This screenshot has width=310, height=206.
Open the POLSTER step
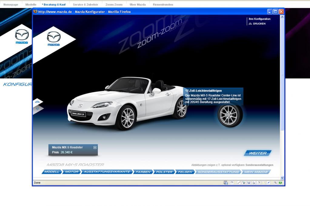[x=164, y=172]
